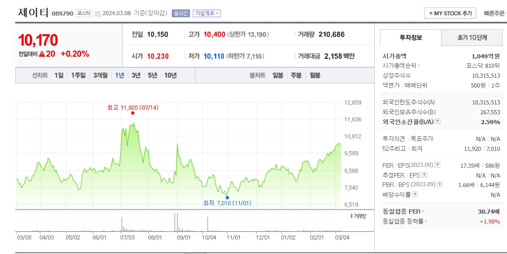Viewport: 507px width, 254px height.
Task: Switch to the 호가 10단계 tab
Action: pyautogui.click(x=472, y=38)
